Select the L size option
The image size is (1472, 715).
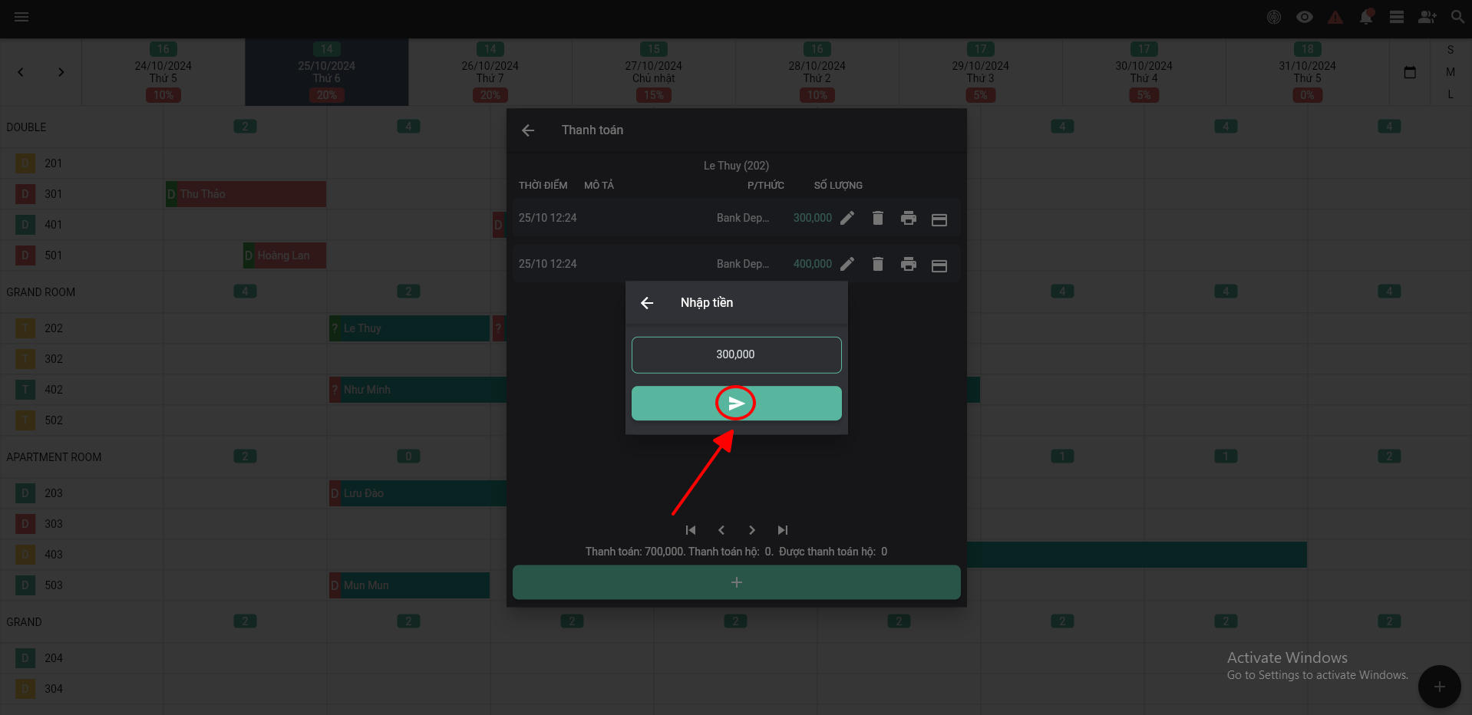(1451, 94)
